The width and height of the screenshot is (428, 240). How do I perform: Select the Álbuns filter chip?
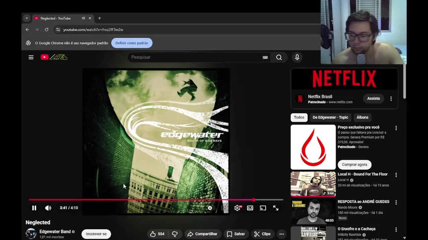pyautogui.click(x=362, y=117)
